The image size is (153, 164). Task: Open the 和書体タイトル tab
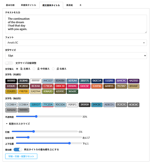point(29,5)
